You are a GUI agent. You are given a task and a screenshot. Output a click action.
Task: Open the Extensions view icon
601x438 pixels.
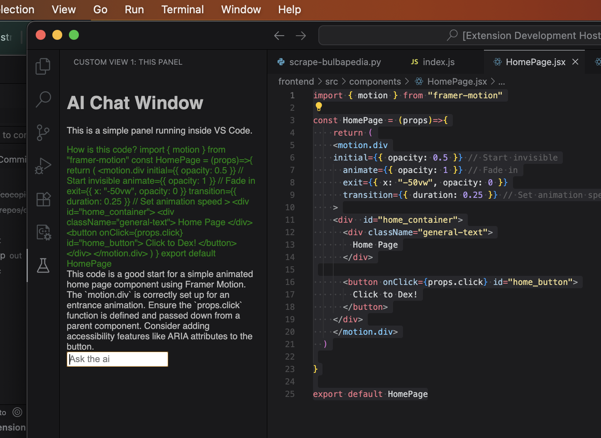[43, 199]
